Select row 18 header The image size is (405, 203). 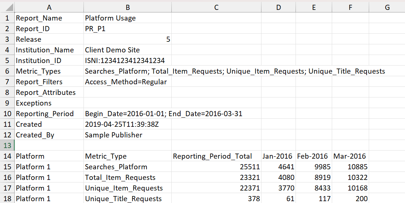click(7, 198)
